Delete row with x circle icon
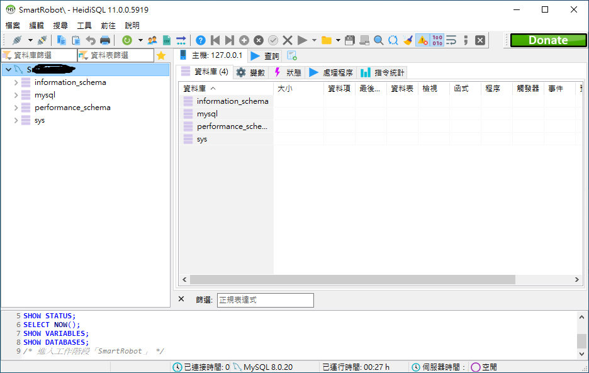The image size is (589, 373). [259, 40]
